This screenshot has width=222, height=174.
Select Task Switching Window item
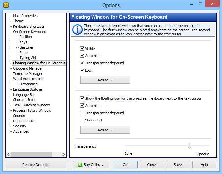[32, 105]
